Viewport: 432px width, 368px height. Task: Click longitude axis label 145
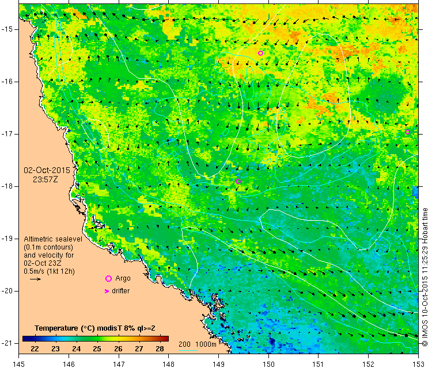[x=19, y=364]
